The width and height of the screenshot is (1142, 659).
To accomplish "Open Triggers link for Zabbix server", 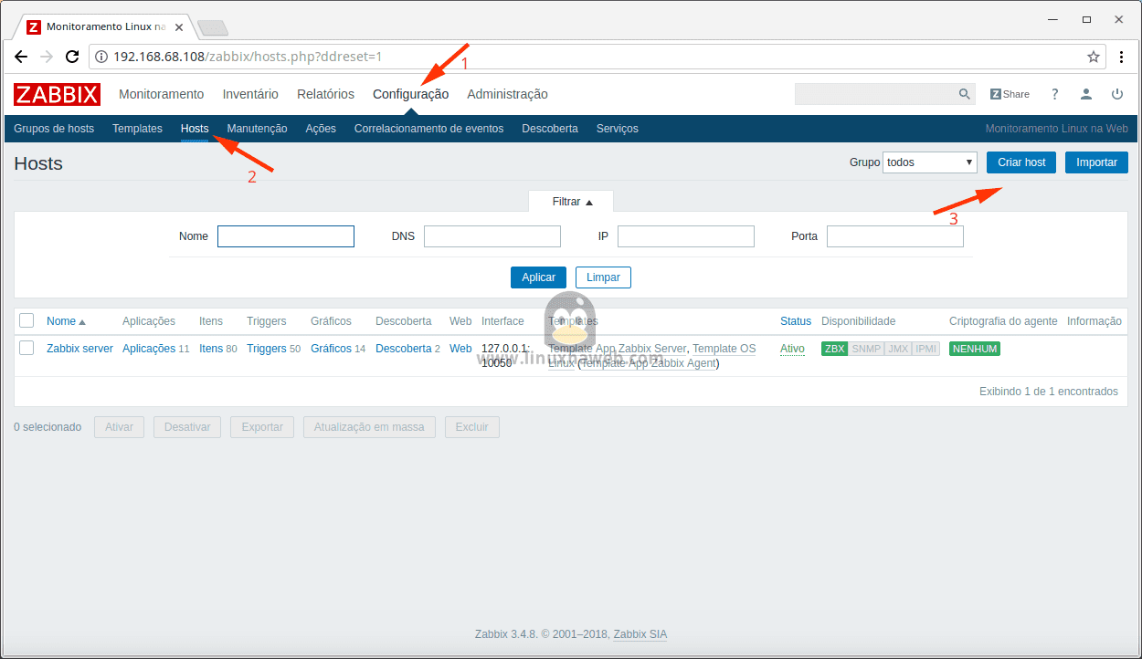I will pyautogui.click(x=267, y=349).
